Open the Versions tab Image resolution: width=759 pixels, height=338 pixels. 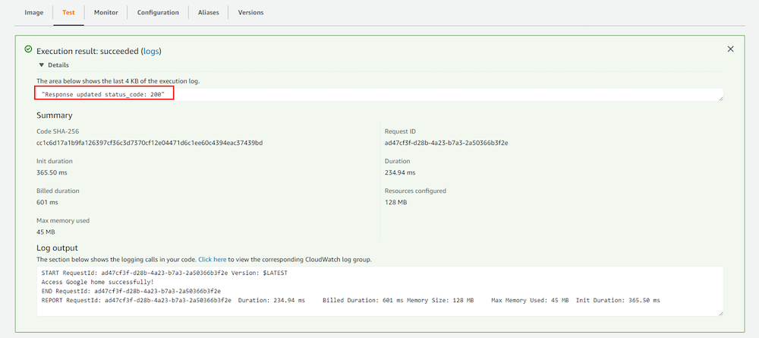click(251, 13)
